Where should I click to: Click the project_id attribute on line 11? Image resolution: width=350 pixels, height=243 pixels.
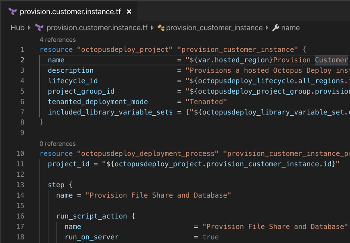pyautogui.click(x=69, y=164)
